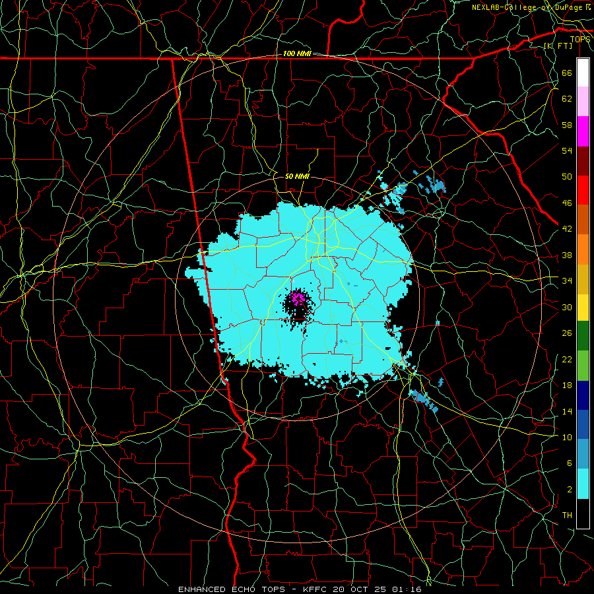The height and width of the screenshot is (594, 594).
Task: Click the legend value 62
Action: pyautogui.click(x=567, y=99)
